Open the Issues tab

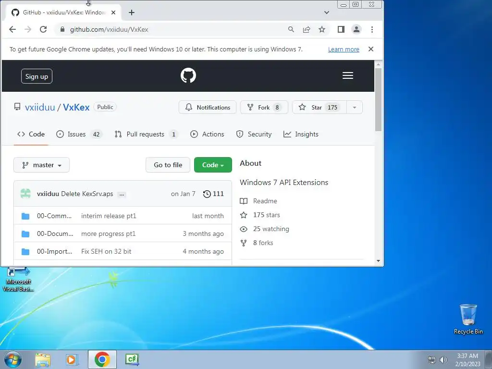[x=79, y=135]
